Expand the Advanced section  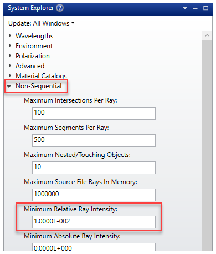[10, 65]
